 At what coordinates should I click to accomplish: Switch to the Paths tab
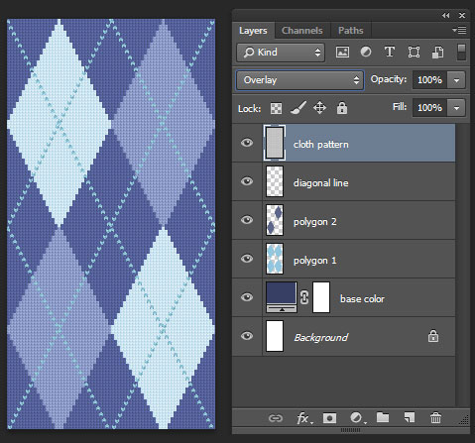click(351, 31)
